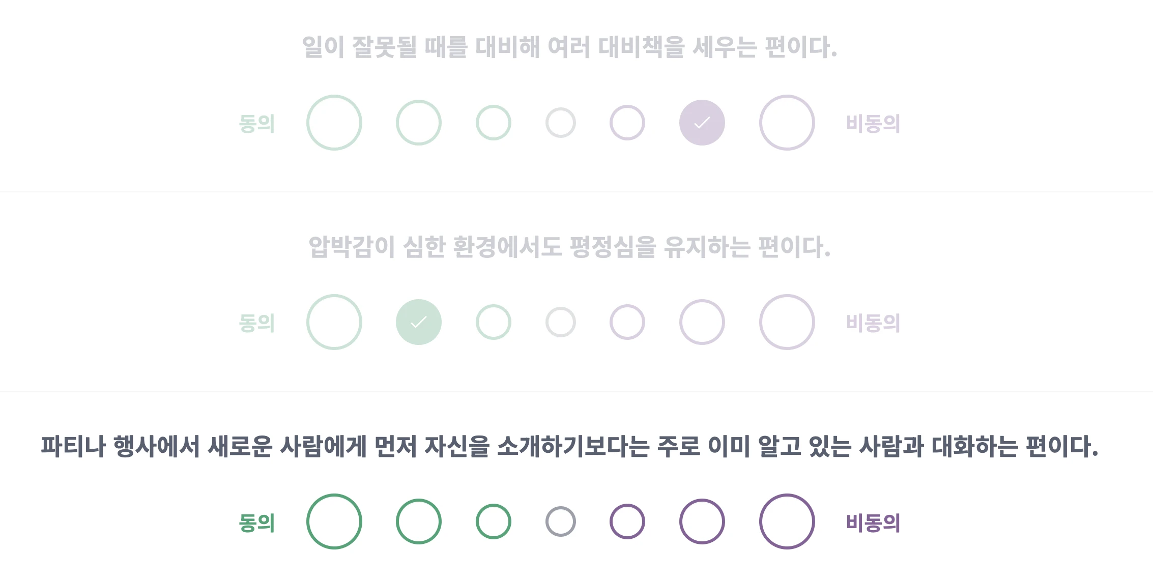Click the checked green answer on the 평정심 question
Viewport: 1153px width, 580px height.
point(418,321)
